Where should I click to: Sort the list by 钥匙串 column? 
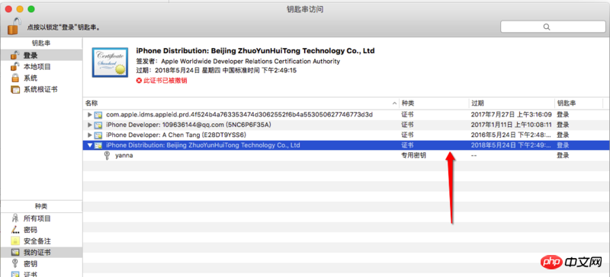click(579, 103)
